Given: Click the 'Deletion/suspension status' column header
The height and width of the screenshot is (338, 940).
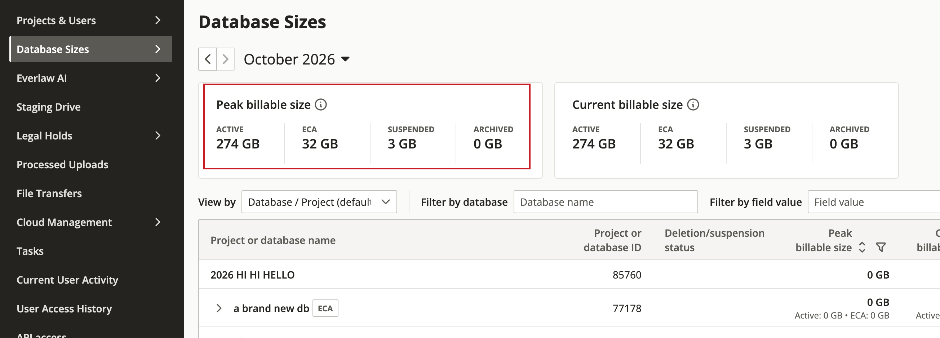Looking at the screenshot, I should click(x=714, y=240).
